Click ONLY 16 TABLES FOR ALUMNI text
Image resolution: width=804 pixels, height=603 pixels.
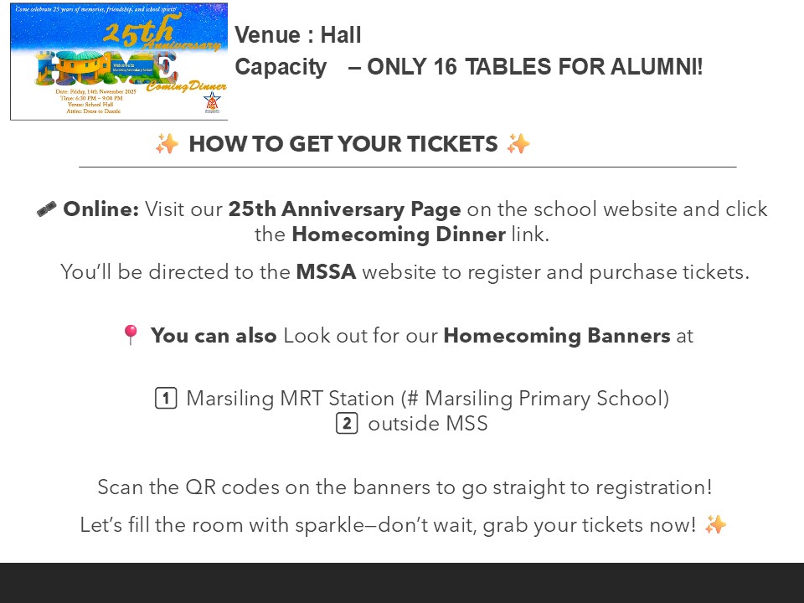point(534,67)
